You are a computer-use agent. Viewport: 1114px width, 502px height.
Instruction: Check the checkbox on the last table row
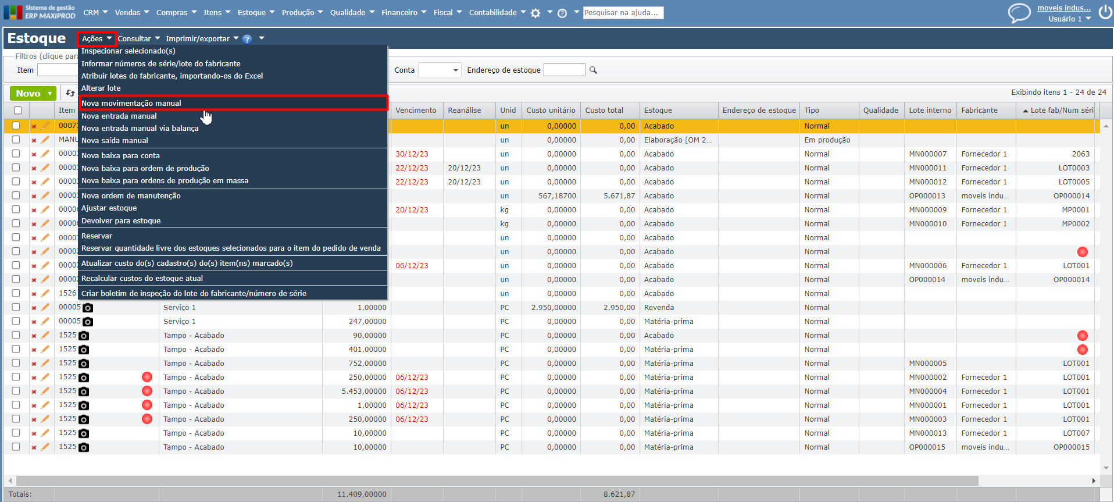(16, 447)
